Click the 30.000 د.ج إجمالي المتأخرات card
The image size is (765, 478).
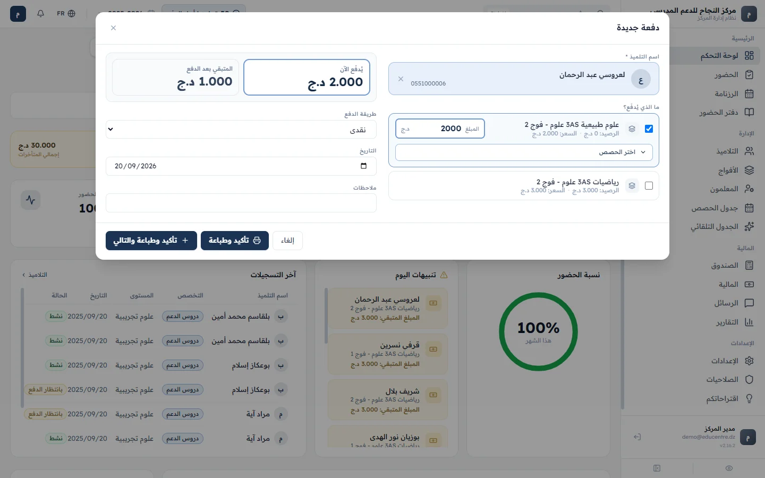[x=53, y=149]
